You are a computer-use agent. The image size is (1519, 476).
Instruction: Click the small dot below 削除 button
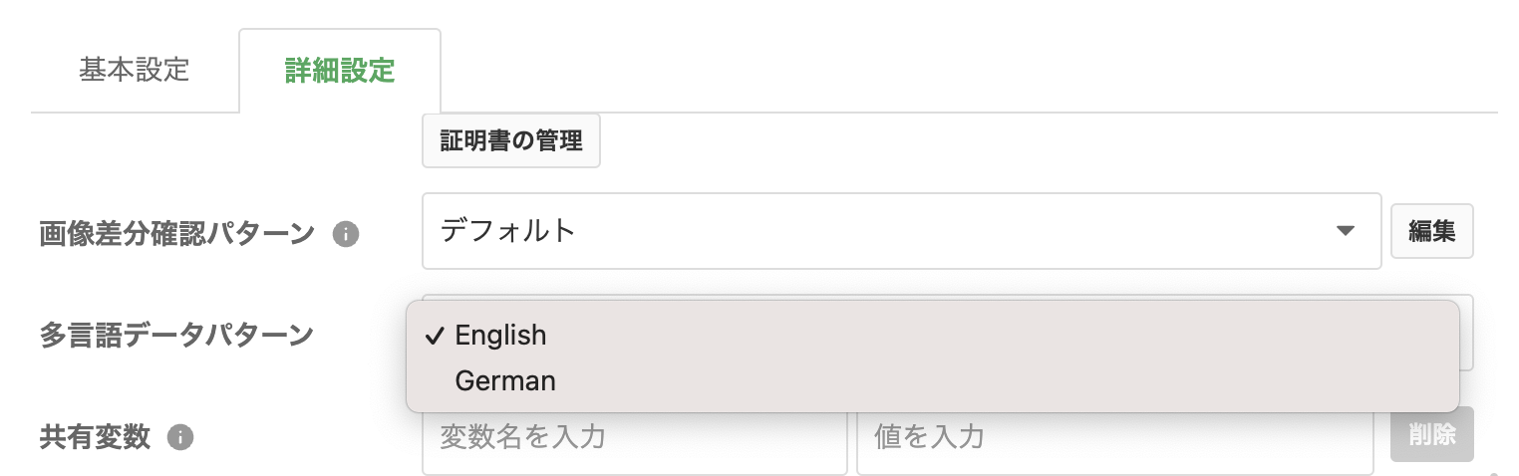point(1493,474)
